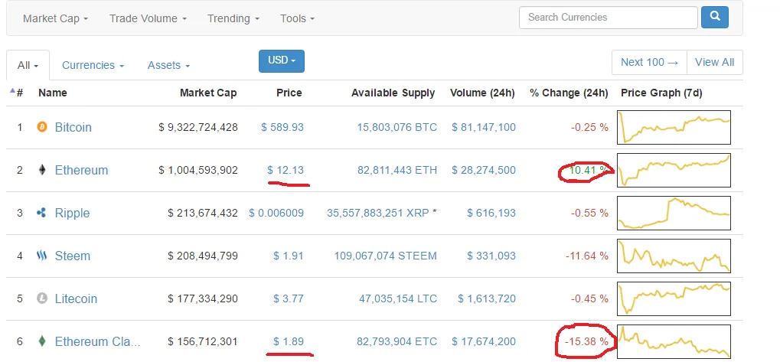
Task: Open Litecoin 7d price graph
Action: (674, 298)
